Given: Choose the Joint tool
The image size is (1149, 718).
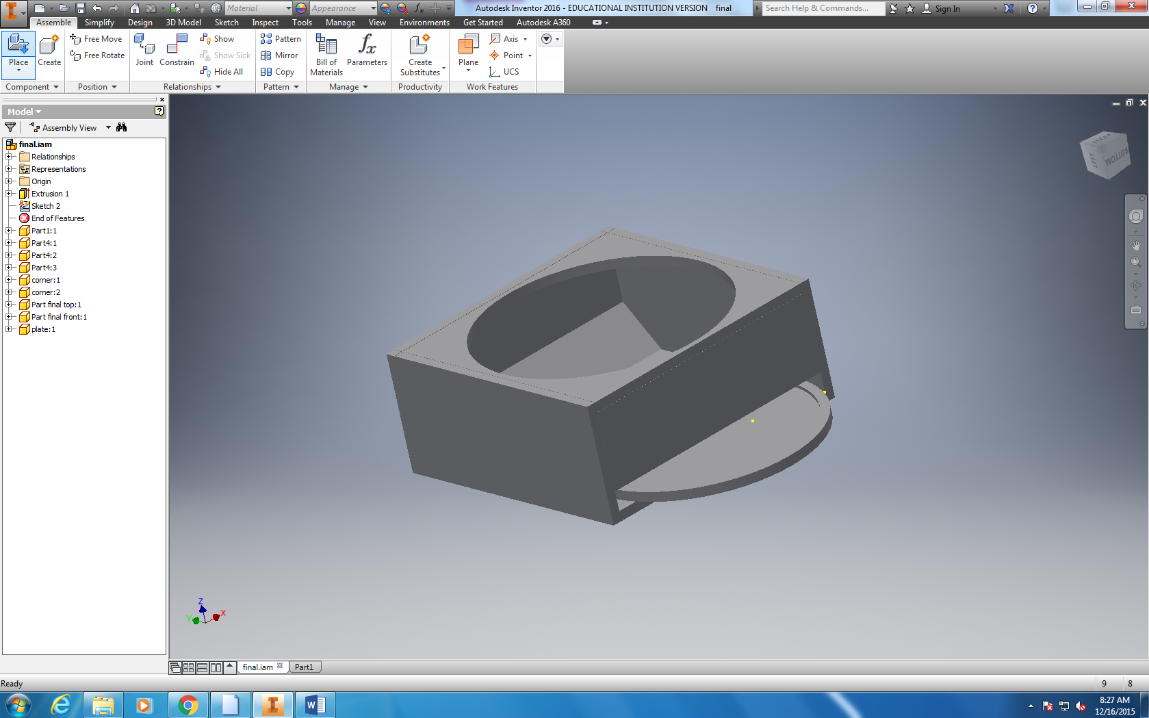Looking at the screenshot, I should 144,51.
